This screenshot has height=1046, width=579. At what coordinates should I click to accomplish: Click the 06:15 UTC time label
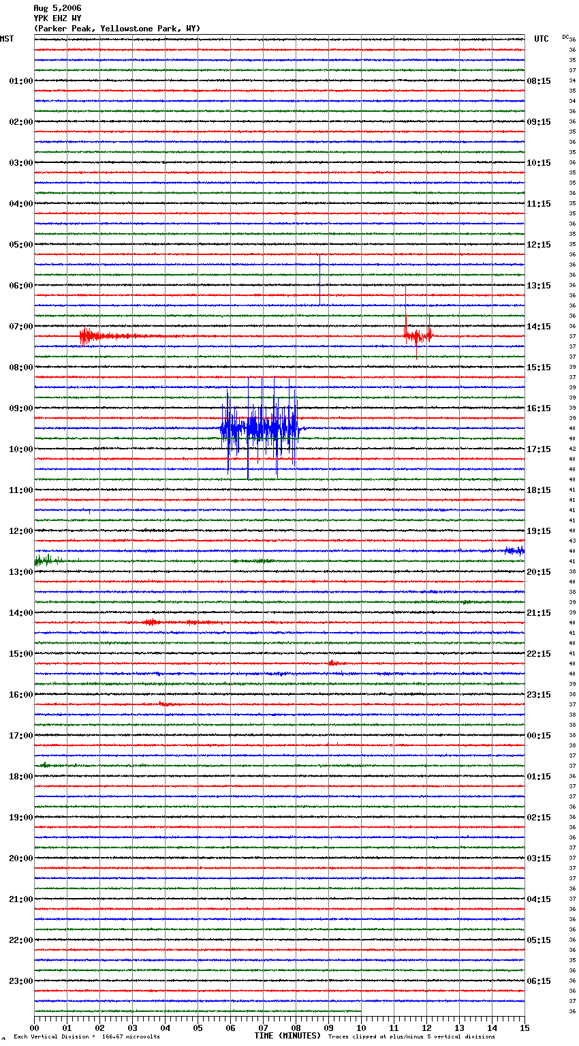pos(539,981)
